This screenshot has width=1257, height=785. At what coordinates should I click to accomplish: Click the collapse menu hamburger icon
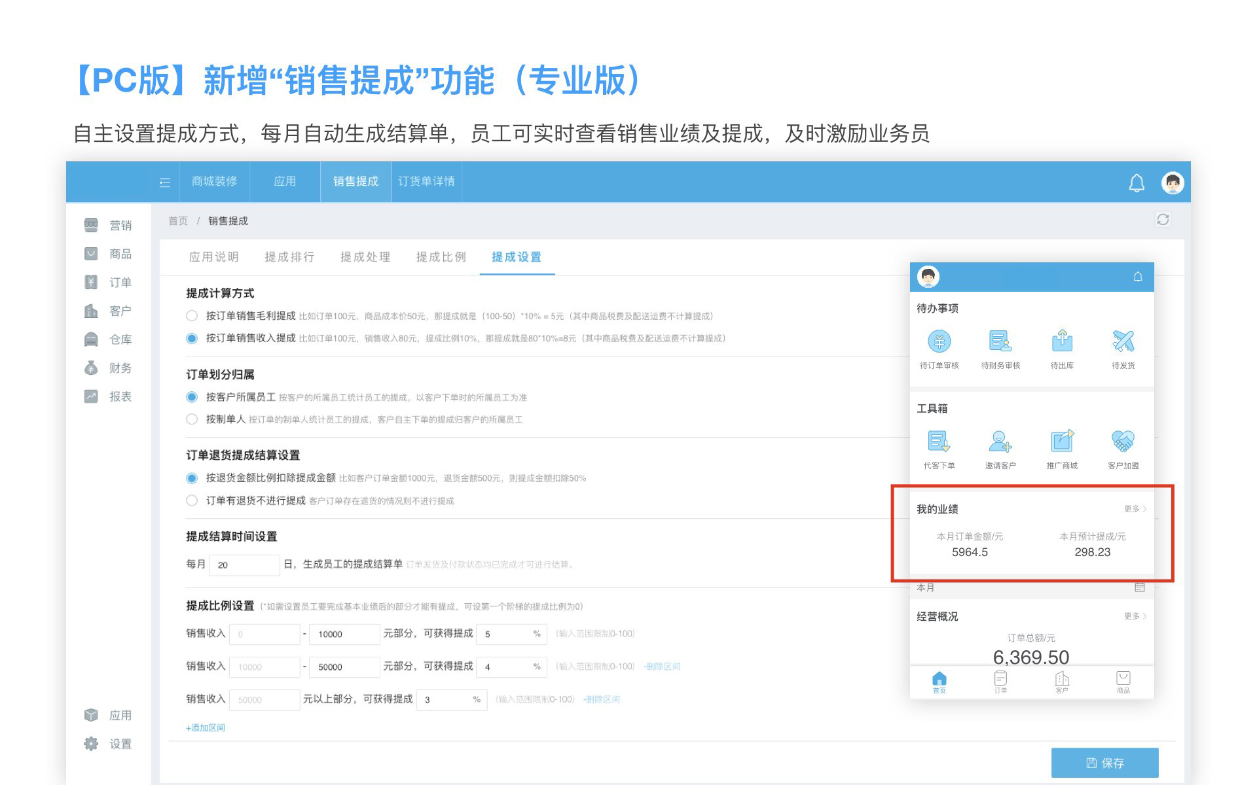165,183
